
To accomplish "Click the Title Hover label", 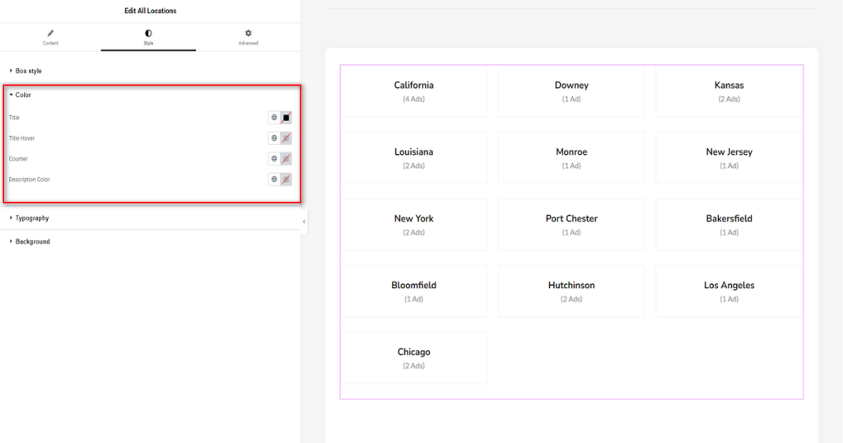I will click(x=21, y=138).
